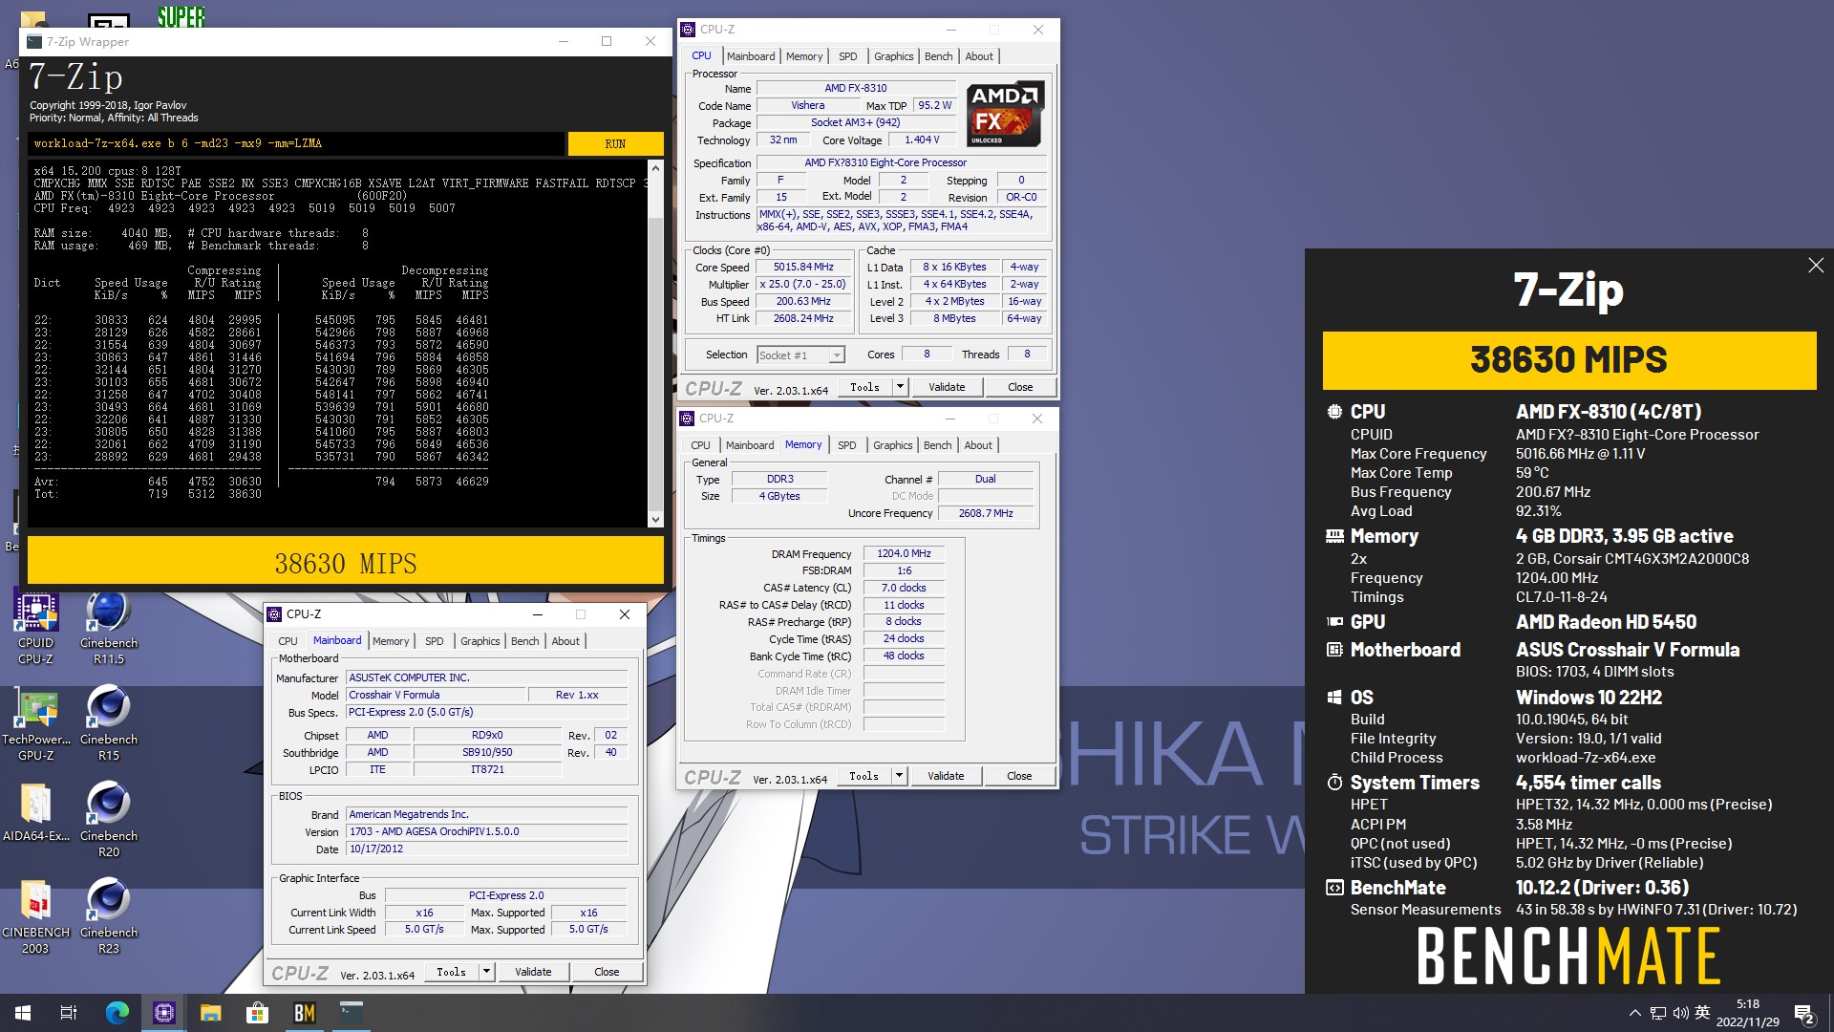This screenshot has width=1834, height=1032.
Task: Click taskbar clock showing 5:18
Action: click(1747, 1013)
